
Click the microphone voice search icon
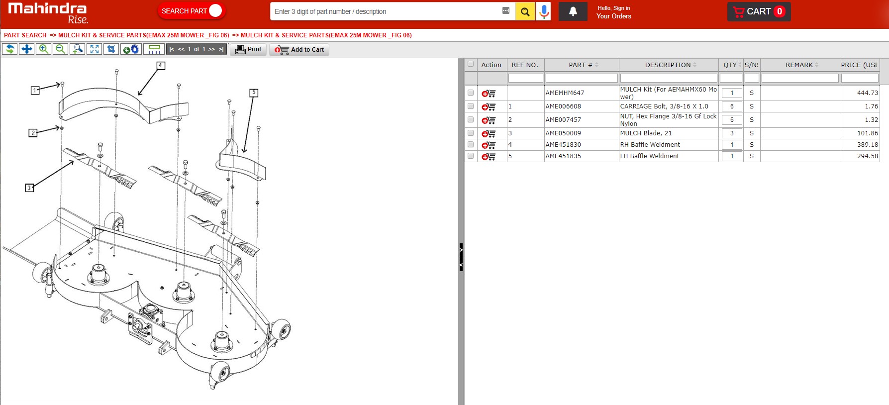tap(544, 11)
